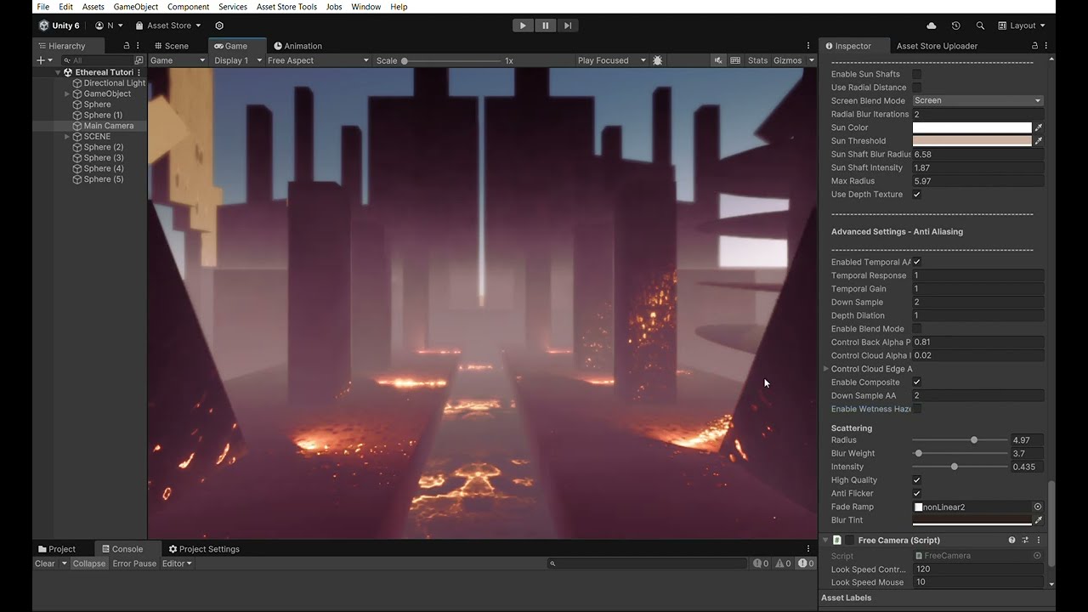The width and height of the screenshot is (1088, 612).
Task: Click the Frame Debugger bug icon
Action: pos(658,60)
